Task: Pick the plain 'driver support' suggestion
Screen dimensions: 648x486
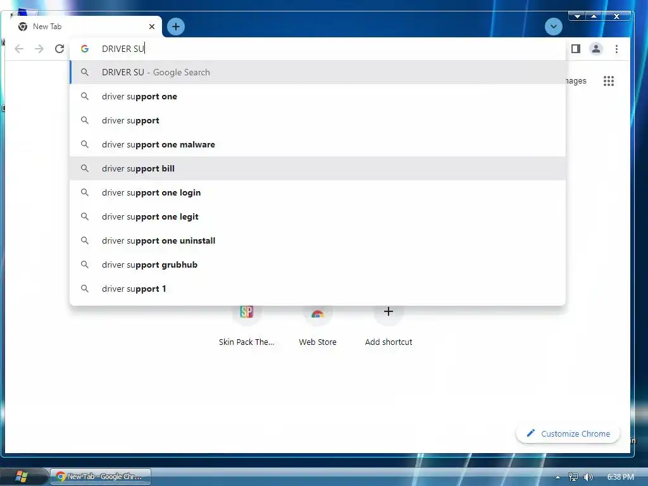Action: 318,120
